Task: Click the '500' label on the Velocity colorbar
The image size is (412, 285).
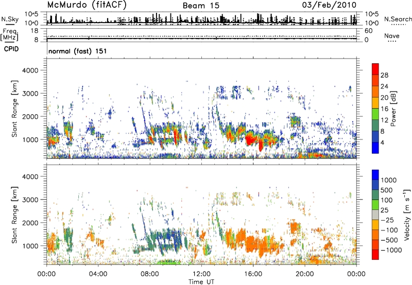Action: (387, 190)
